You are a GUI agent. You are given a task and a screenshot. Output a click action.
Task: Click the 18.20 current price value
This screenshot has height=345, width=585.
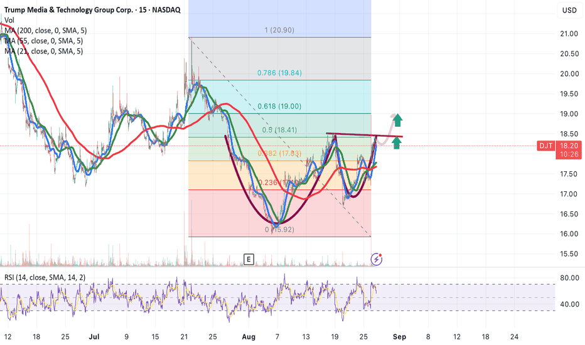pyautogui.click(x=569, y=146)
